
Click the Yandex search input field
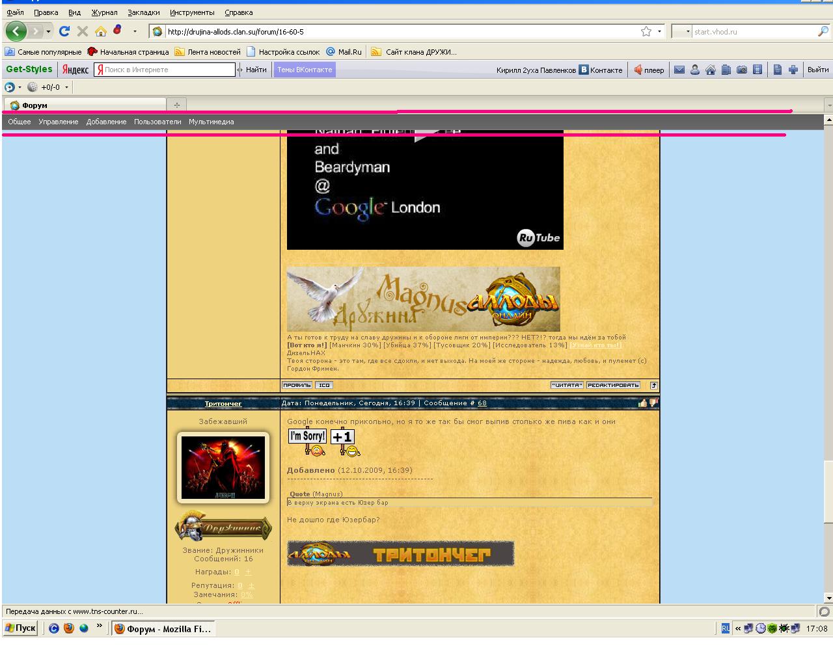164,70
